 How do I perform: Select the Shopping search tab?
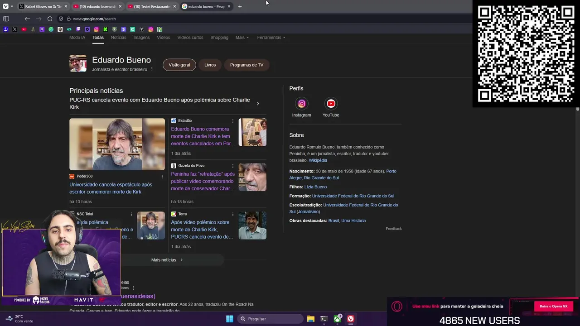(219, 38)
